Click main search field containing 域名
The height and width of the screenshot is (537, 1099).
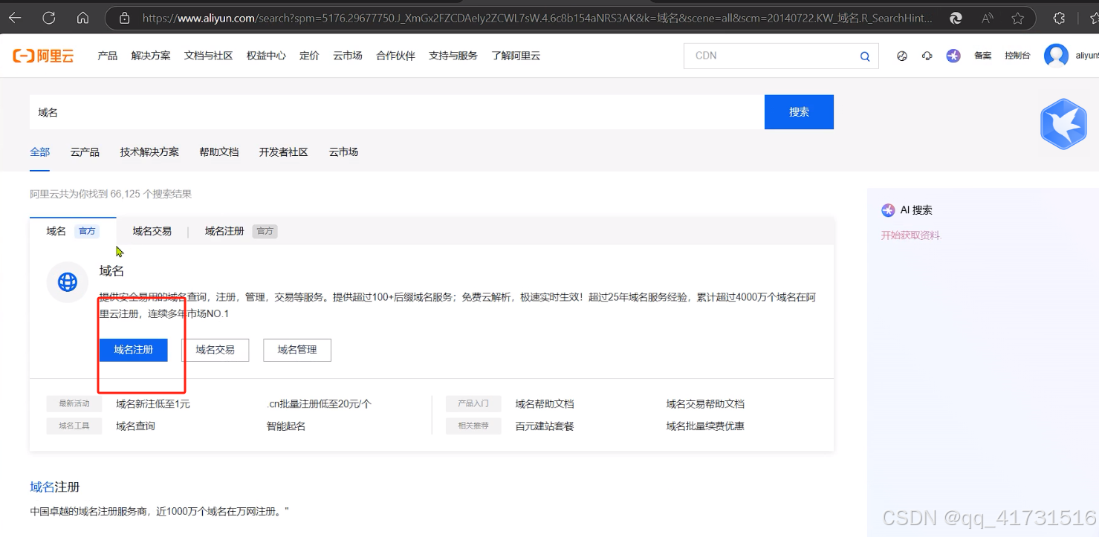tap(397, 112)
